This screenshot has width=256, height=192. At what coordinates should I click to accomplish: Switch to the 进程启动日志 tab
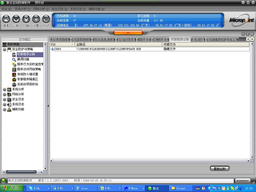[60, 40]
